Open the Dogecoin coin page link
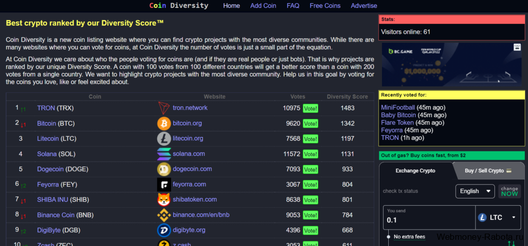The width and height of the screenshot is (528, 246). pos(50,169)
